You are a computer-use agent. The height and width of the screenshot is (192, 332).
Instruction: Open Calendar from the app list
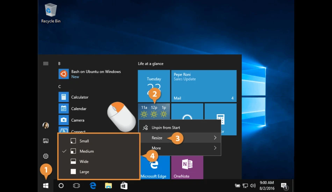click(96, 109)
